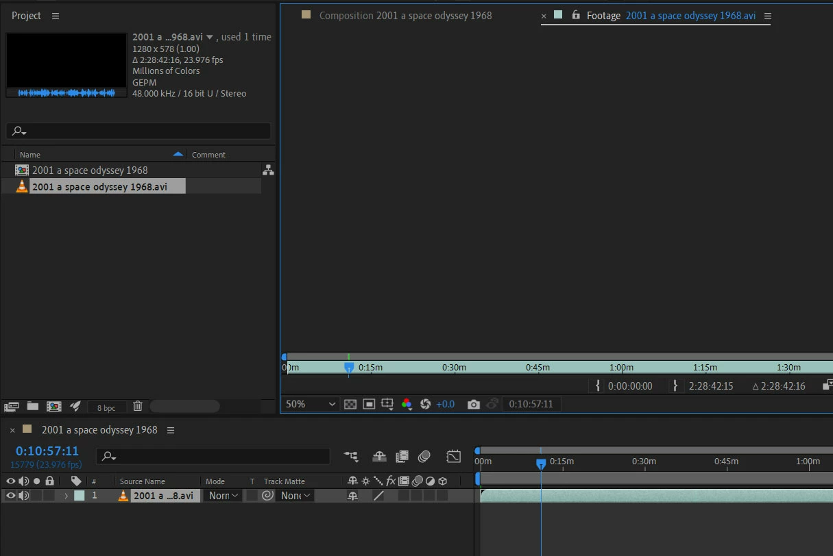Close the Footage viewer tab
This screenshot has width=833, height=556.
pos(544,16)
